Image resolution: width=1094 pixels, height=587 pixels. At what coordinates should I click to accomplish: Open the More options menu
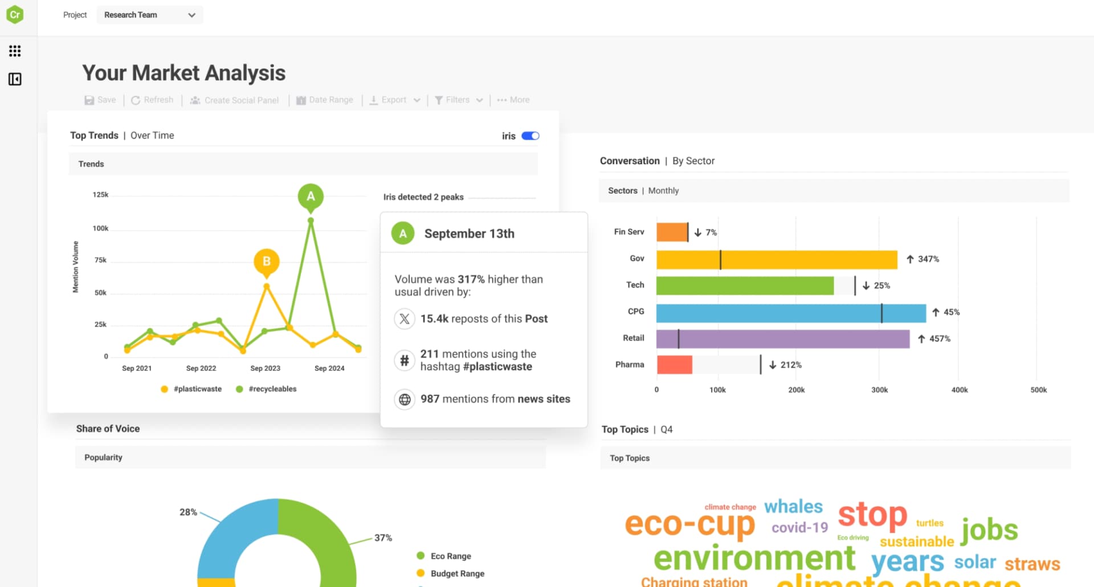[513, 100]
